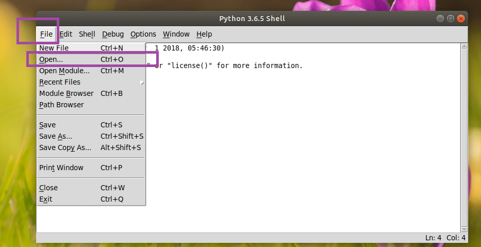Open the Debug menu
Viewport: 481px width, 247px height.
coord(113,34)
